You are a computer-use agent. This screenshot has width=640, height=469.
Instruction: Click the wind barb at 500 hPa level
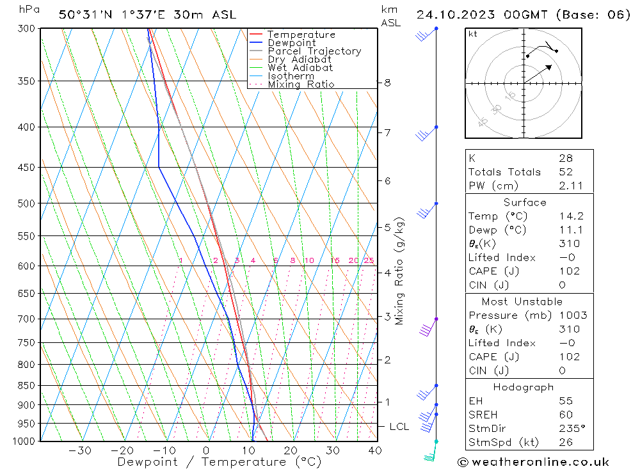(427, 211)
